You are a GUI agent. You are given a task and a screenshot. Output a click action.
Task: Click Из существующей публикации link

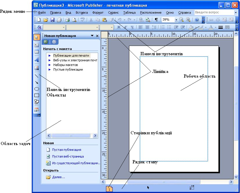[76, 163]
